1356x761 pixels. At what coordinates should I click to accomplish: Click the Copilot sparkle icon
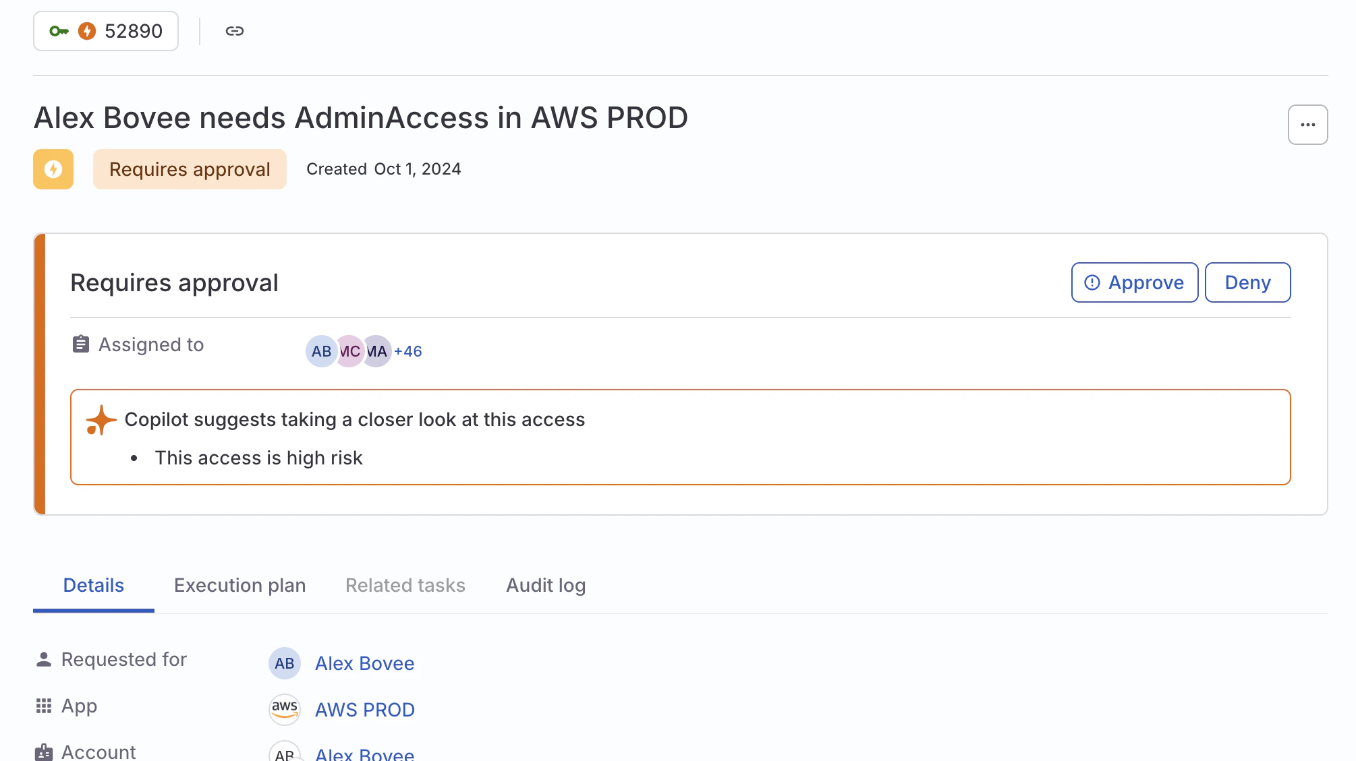[100, 420]
